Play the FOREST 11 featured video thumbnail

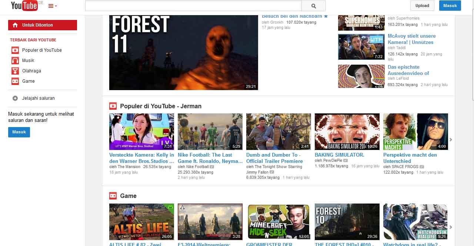point(183,52)
